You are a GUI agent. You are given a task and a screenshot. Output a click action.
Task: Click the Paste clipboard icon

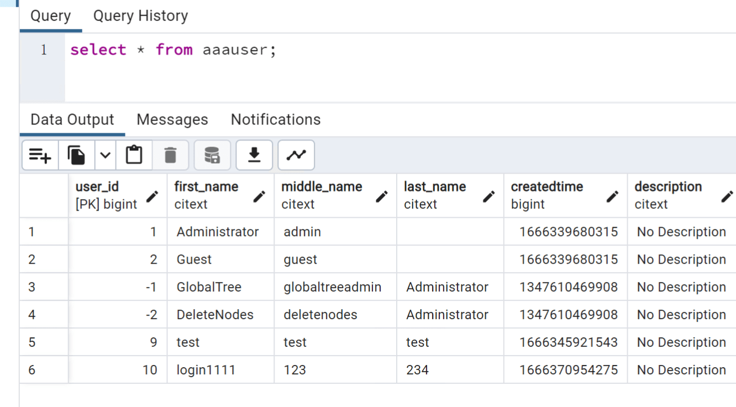(x=134, y=155)
